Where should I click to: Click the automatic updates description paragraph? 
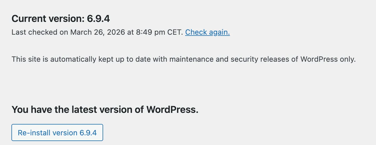(x=183, y=59)
